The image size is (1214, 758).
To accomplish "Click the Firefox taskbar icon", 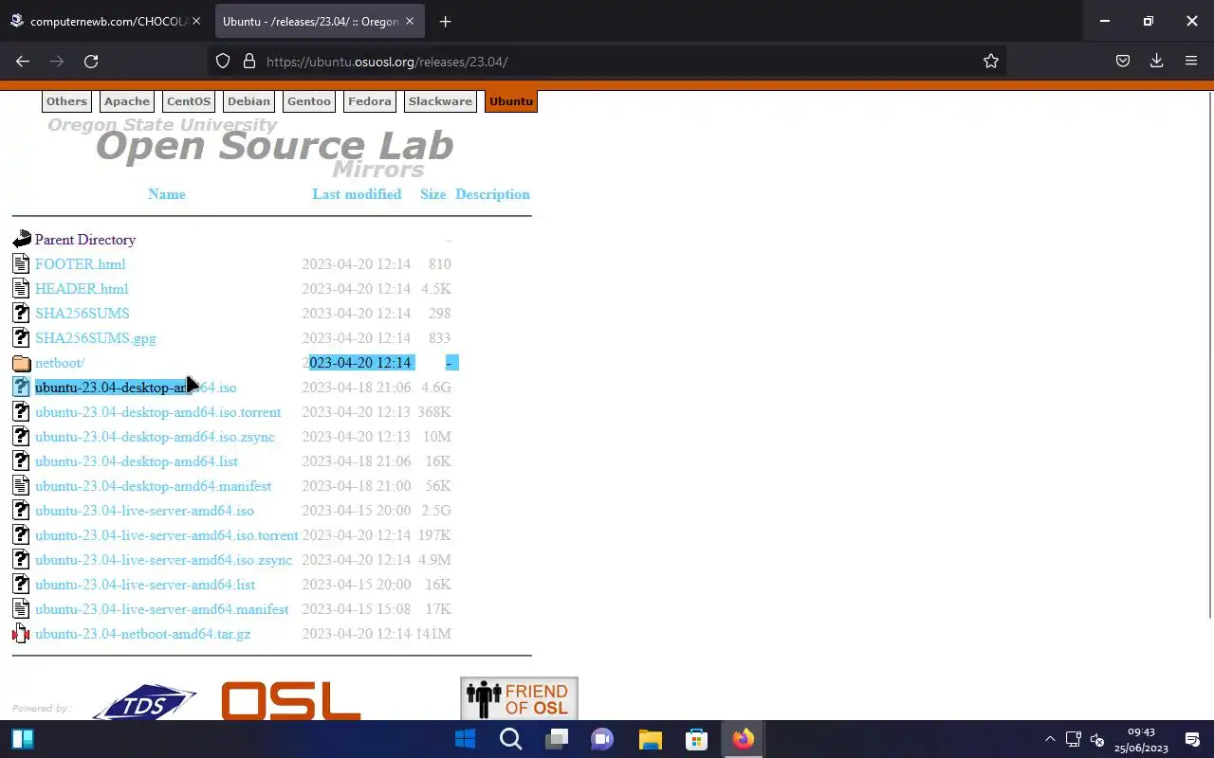I will point(743,739).
